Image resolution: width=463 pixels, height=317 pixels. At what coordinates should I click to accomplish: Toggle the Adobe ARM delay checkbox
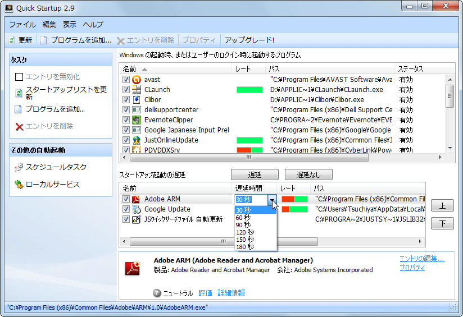coord(126,199)
